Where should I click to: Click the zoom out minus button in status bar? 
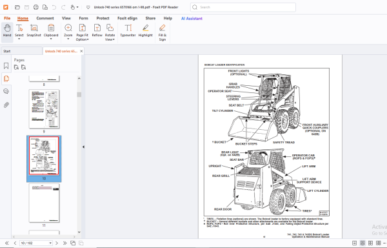coord(385,243)
